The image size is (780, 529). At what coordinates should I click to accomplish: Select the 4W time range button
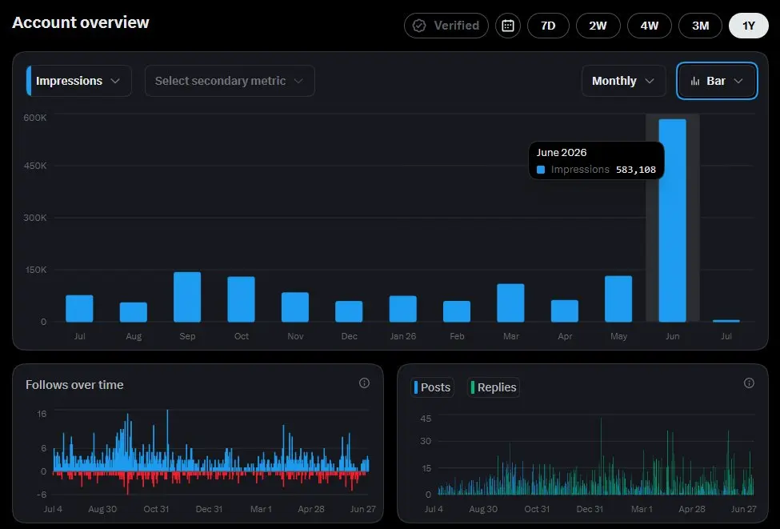point(649,26)
